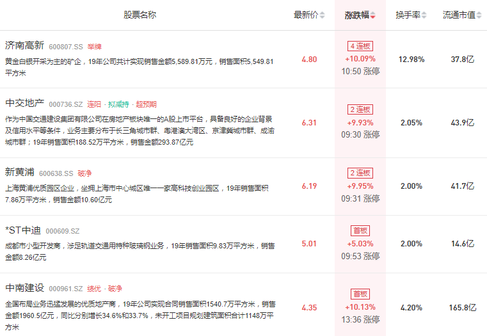Screen dimensions: 487x336
Task: Click the 09:53 涨停 time
Action: pos(360,256)
